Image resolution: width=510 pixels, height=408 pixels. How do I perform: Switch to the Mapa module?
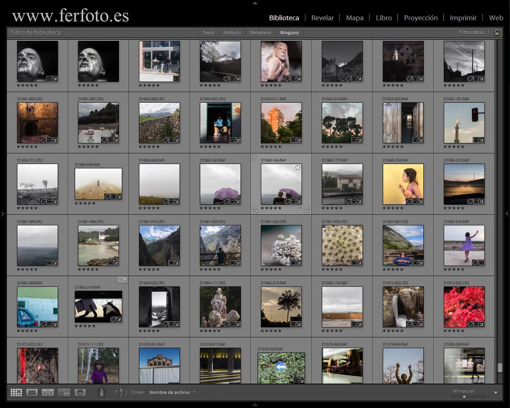tap(355, 18)
